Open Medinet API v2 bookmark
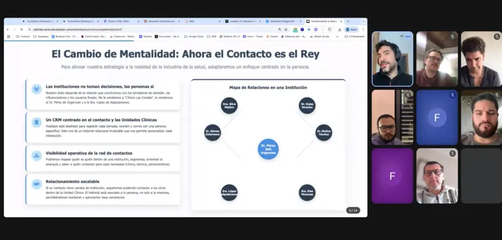The image size is (502, 240). [x=230, y=37]
